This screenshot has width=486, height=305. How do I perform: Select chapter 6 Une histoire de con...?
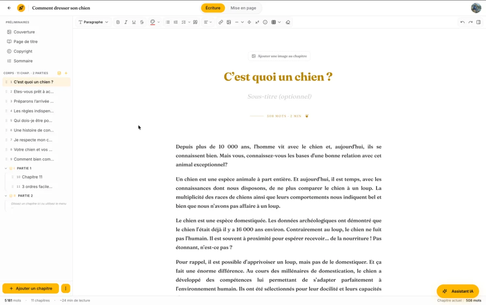(x=36, y=130)
